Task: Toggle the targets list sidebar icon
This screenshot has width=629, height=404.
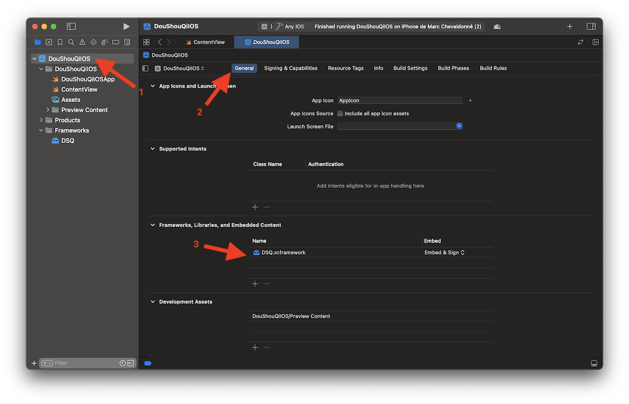Action: coord(145,68)
